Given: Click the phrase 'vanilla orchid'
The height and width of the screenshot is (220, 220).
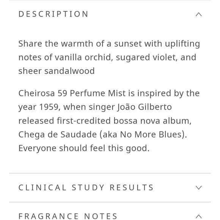Looking at the screenshot, I should coord(84,57).
